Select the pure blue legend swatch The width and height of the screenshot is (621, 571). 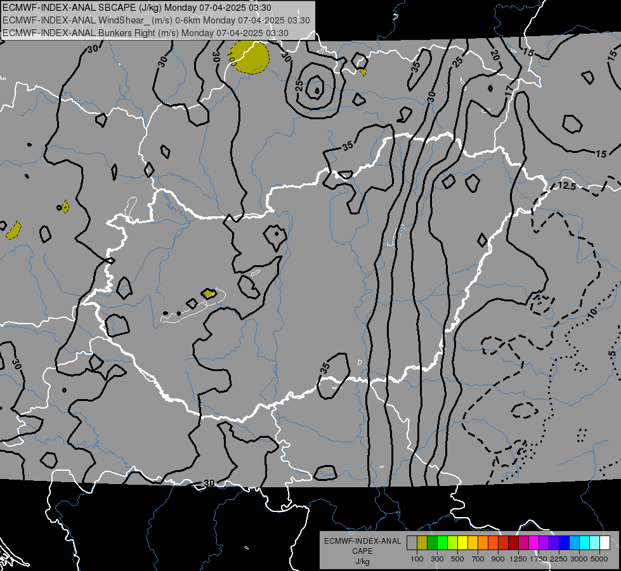[x=565, y=543]
